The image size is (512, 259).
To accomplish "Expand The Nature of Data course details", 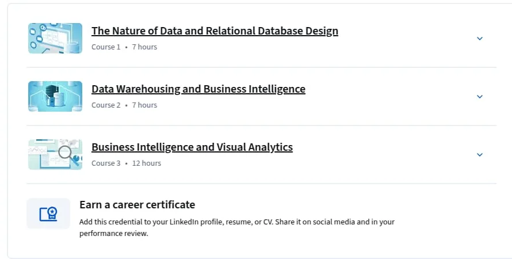I will [480, 39].
